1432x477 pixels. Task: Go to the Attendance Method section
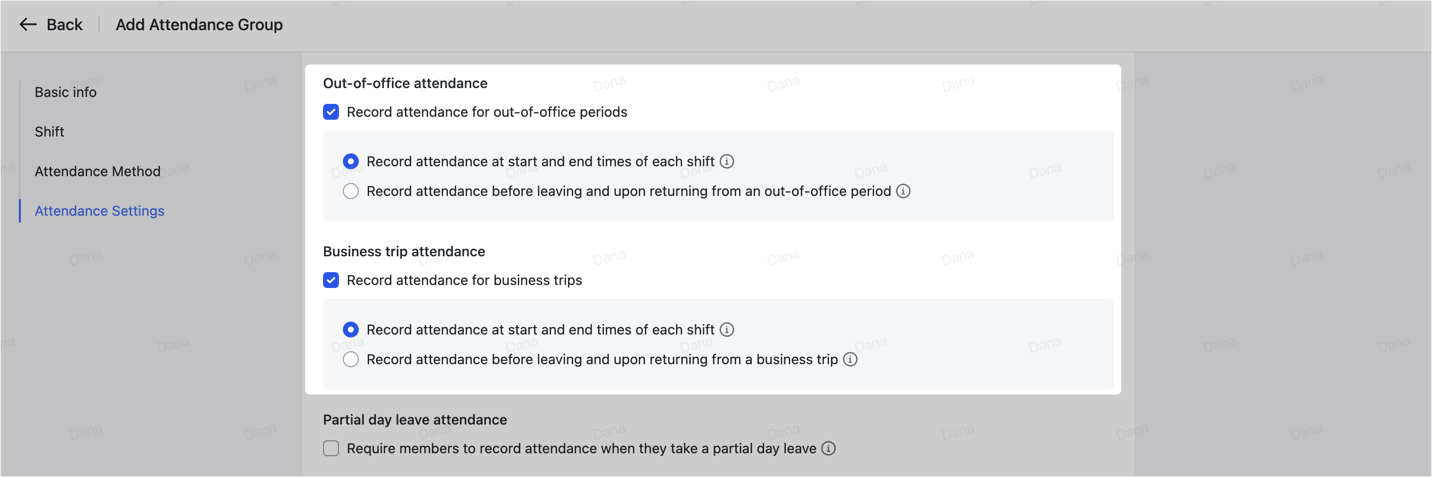coord(97,171)
